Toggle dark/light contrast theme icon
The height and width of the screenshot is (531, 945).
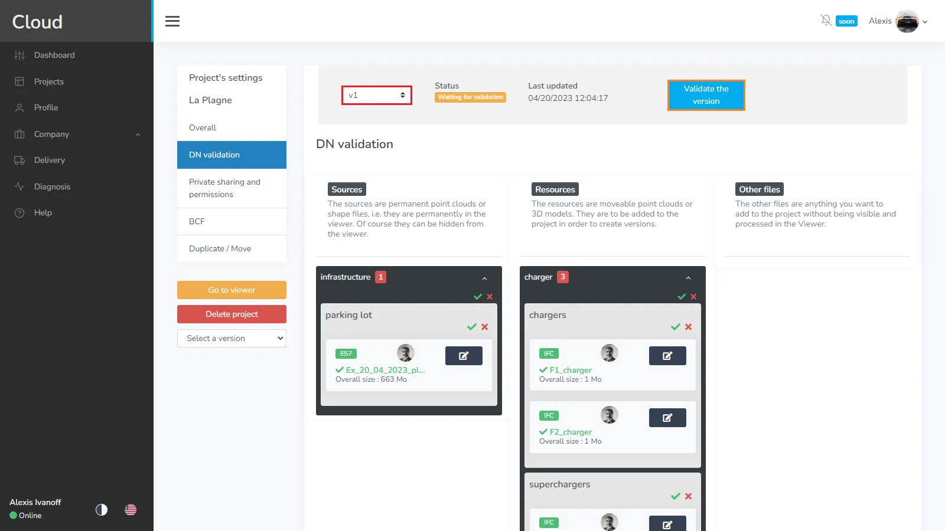[x=102, y=510]
